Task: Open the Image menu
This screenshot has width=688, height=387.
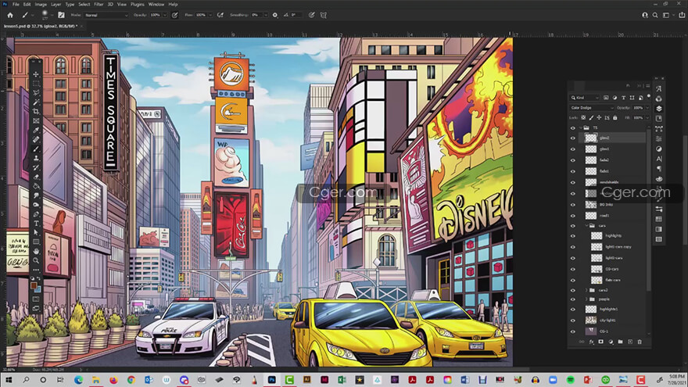Action: (41, 5)
